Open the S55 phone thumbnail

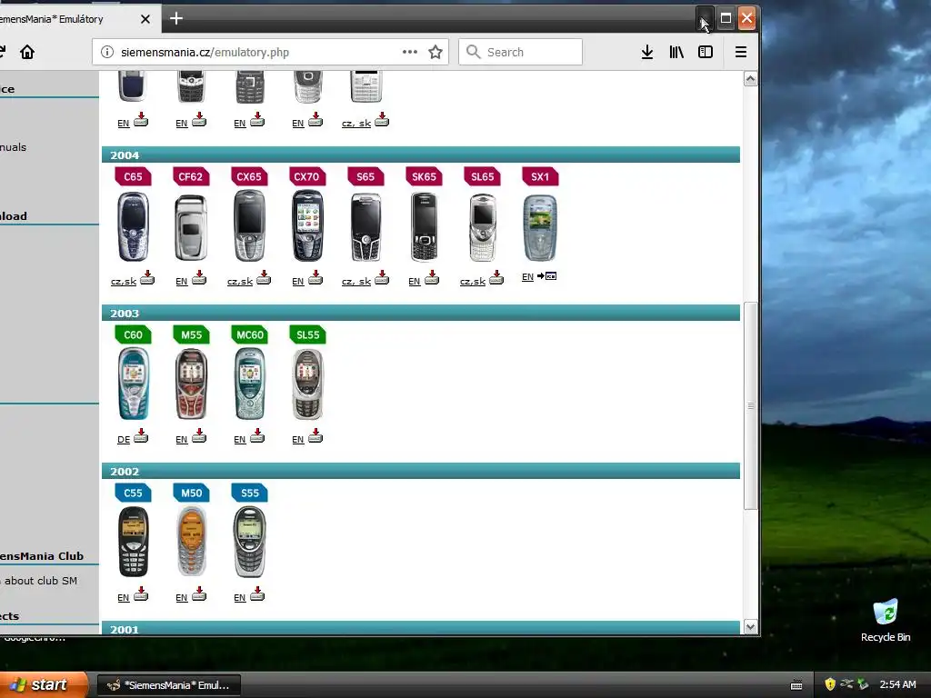(x=249, y=542)
